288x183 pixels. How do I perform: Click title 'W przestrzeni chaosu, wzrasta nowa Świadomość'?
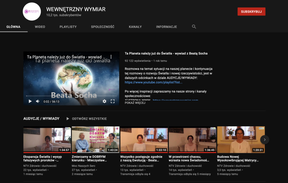coord(189,158)
